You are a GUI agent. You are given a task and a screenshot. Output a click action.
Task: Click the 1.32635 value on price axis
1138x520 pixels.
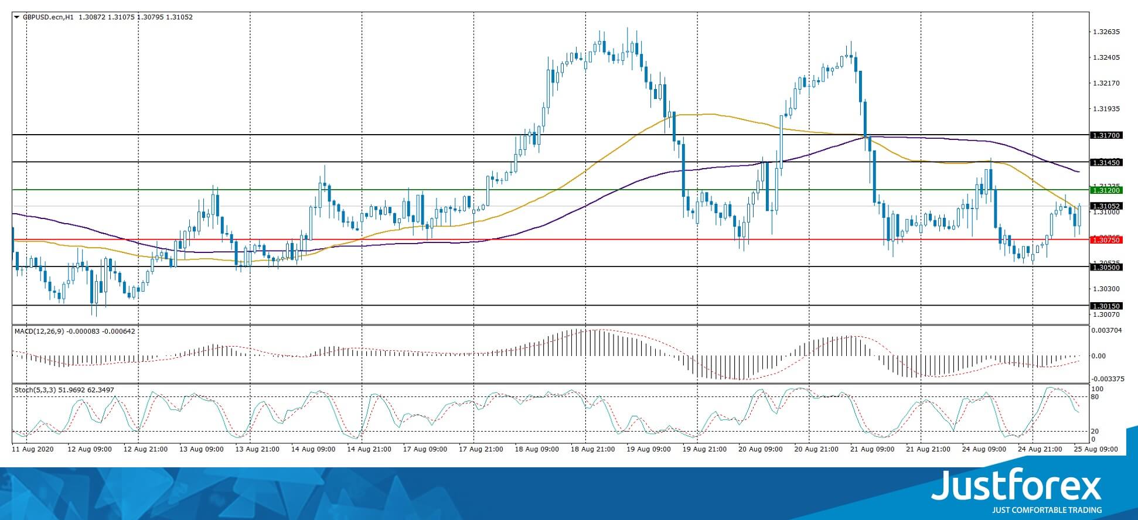[1107, 32]
